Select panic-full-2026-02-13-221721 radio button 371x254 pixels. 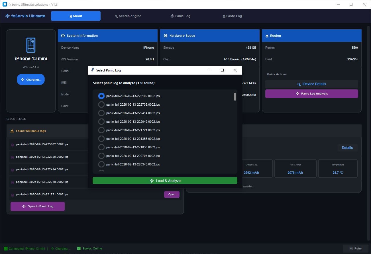pos(101,130)
